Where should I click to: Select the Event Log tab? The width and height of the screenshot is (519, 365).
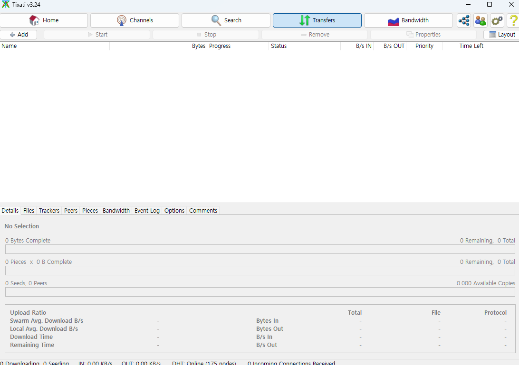(147, 211)
